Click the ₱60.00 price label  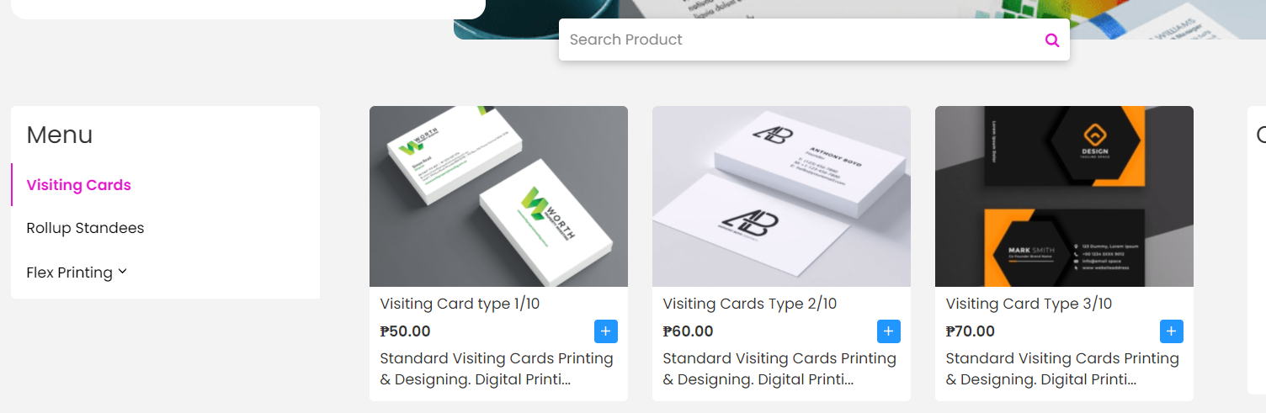tap(688, 331)
